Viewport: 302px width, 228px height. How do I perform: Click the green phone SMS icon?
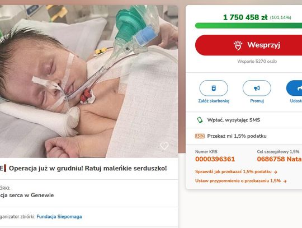click(200, 120)
